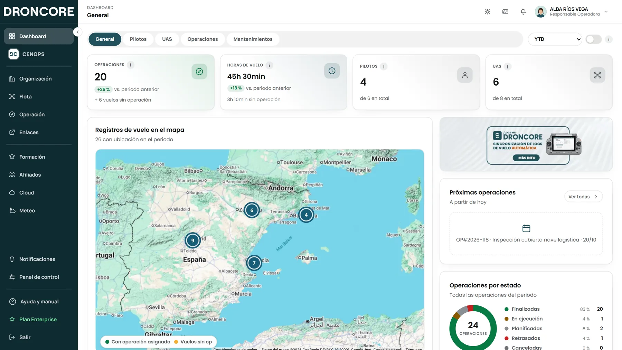The height and width of the screenshot is (350, 622).
Task: Click info icon next to PILOTOS
Action: [384, 66]
